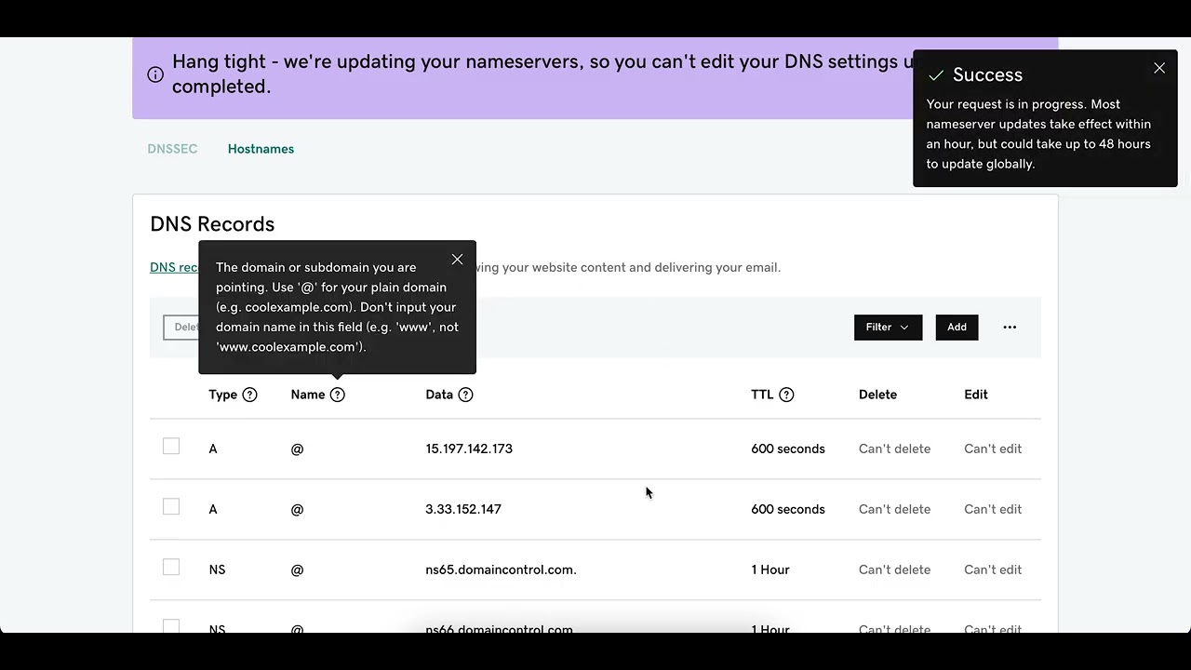Viewport: 1191px width, 670px height.
Task: Select checkbox for NS ns65.domaincontrol.com record
Action: (171, 568)
